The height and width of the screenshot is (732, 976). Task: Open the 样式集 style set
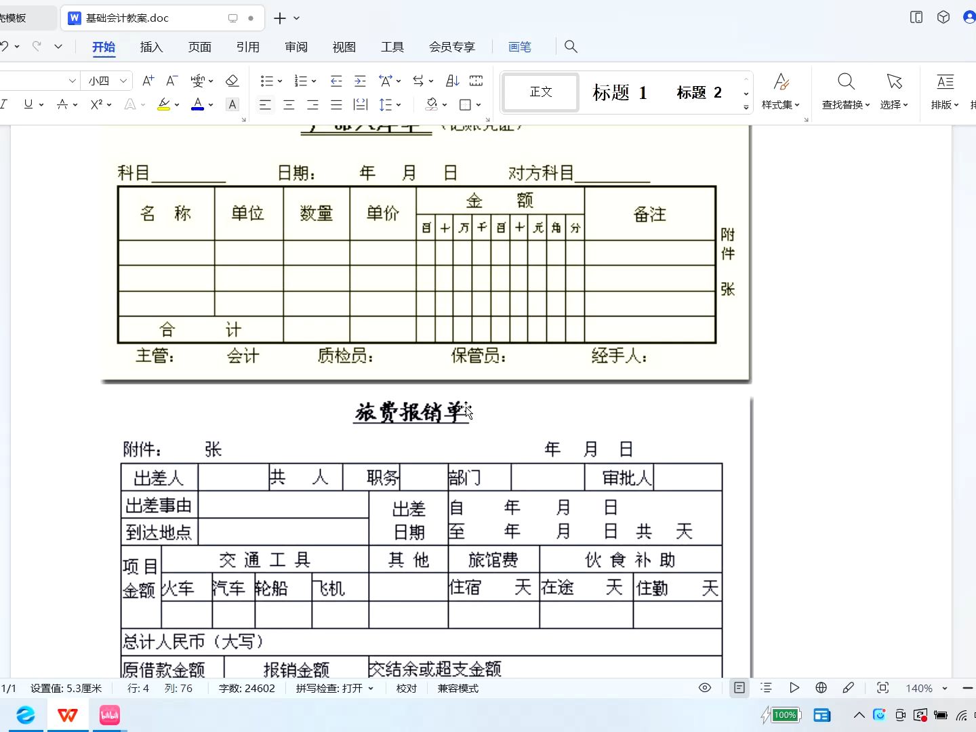coord(781,91)
